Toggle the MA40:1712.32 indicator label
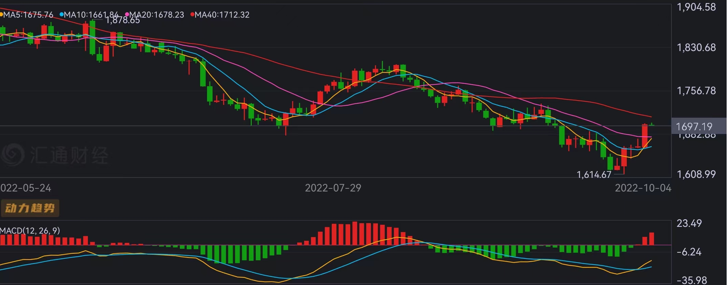728x285 pixels. (222, 15)
